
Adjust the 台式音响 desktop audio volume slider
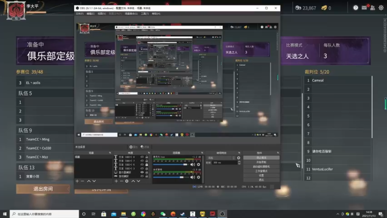(170, 177)
